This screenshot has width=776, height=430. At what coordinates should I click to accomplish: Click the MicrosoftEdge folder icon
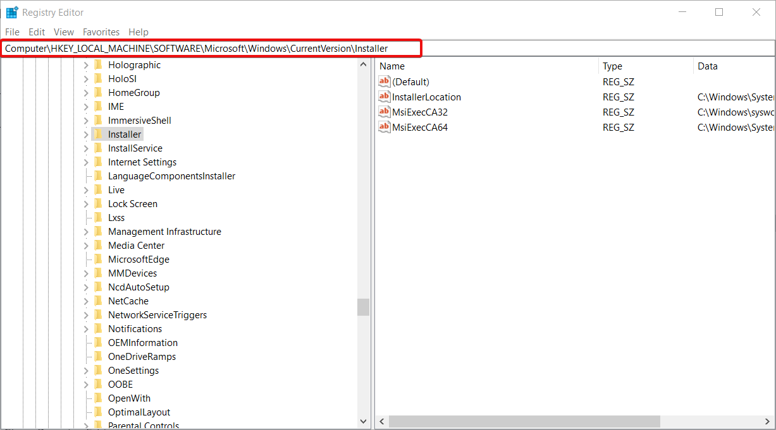(97, 259)
